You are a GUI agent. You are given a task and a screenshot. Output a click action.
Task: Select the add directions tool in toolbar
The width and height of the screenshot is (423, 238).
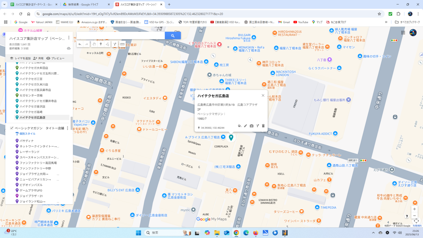(x=115, y=44)
